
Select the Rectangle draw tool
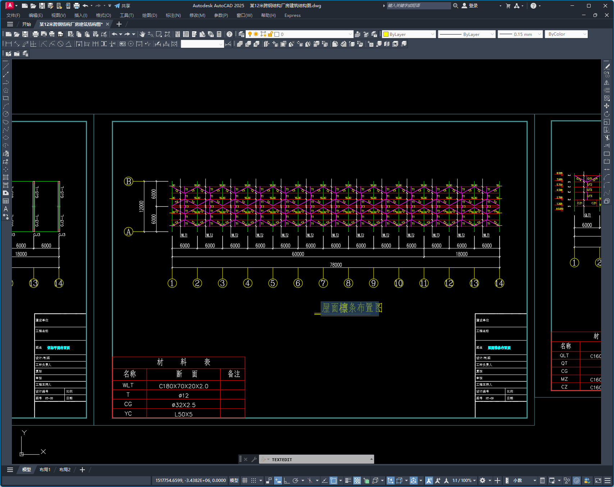point(6,98)
